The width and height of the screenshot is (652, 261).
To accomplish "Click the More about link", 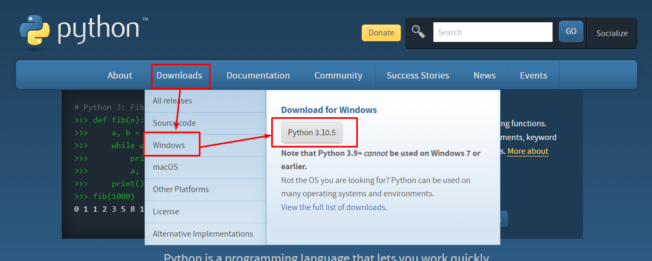I will [x=528, y=151].
